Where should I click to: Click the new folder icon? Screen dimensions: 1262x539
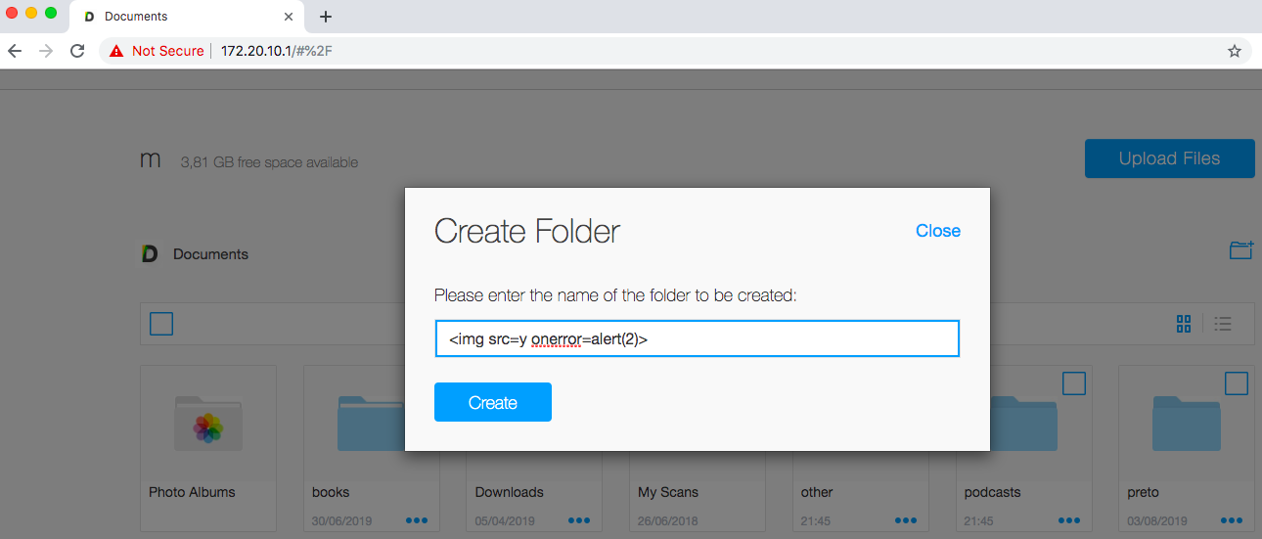point(1240,250)
